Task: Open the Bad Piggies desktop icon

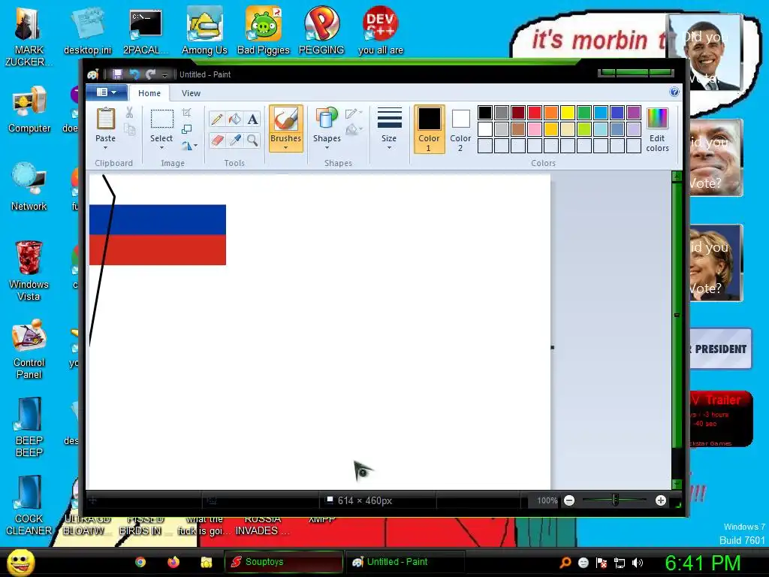Action: pos(264,30)
